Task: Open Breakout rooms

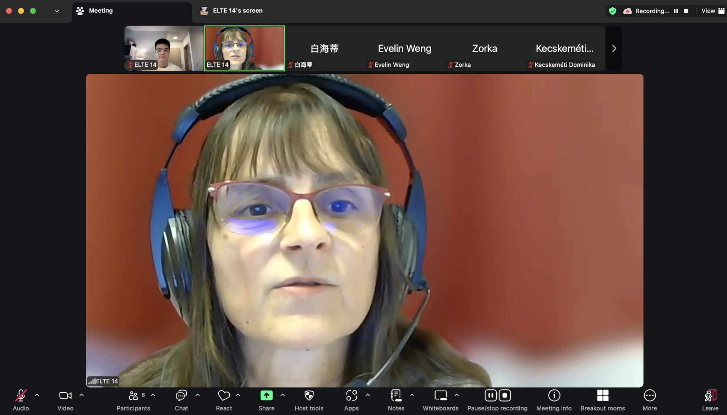Action: pos(602,395)
